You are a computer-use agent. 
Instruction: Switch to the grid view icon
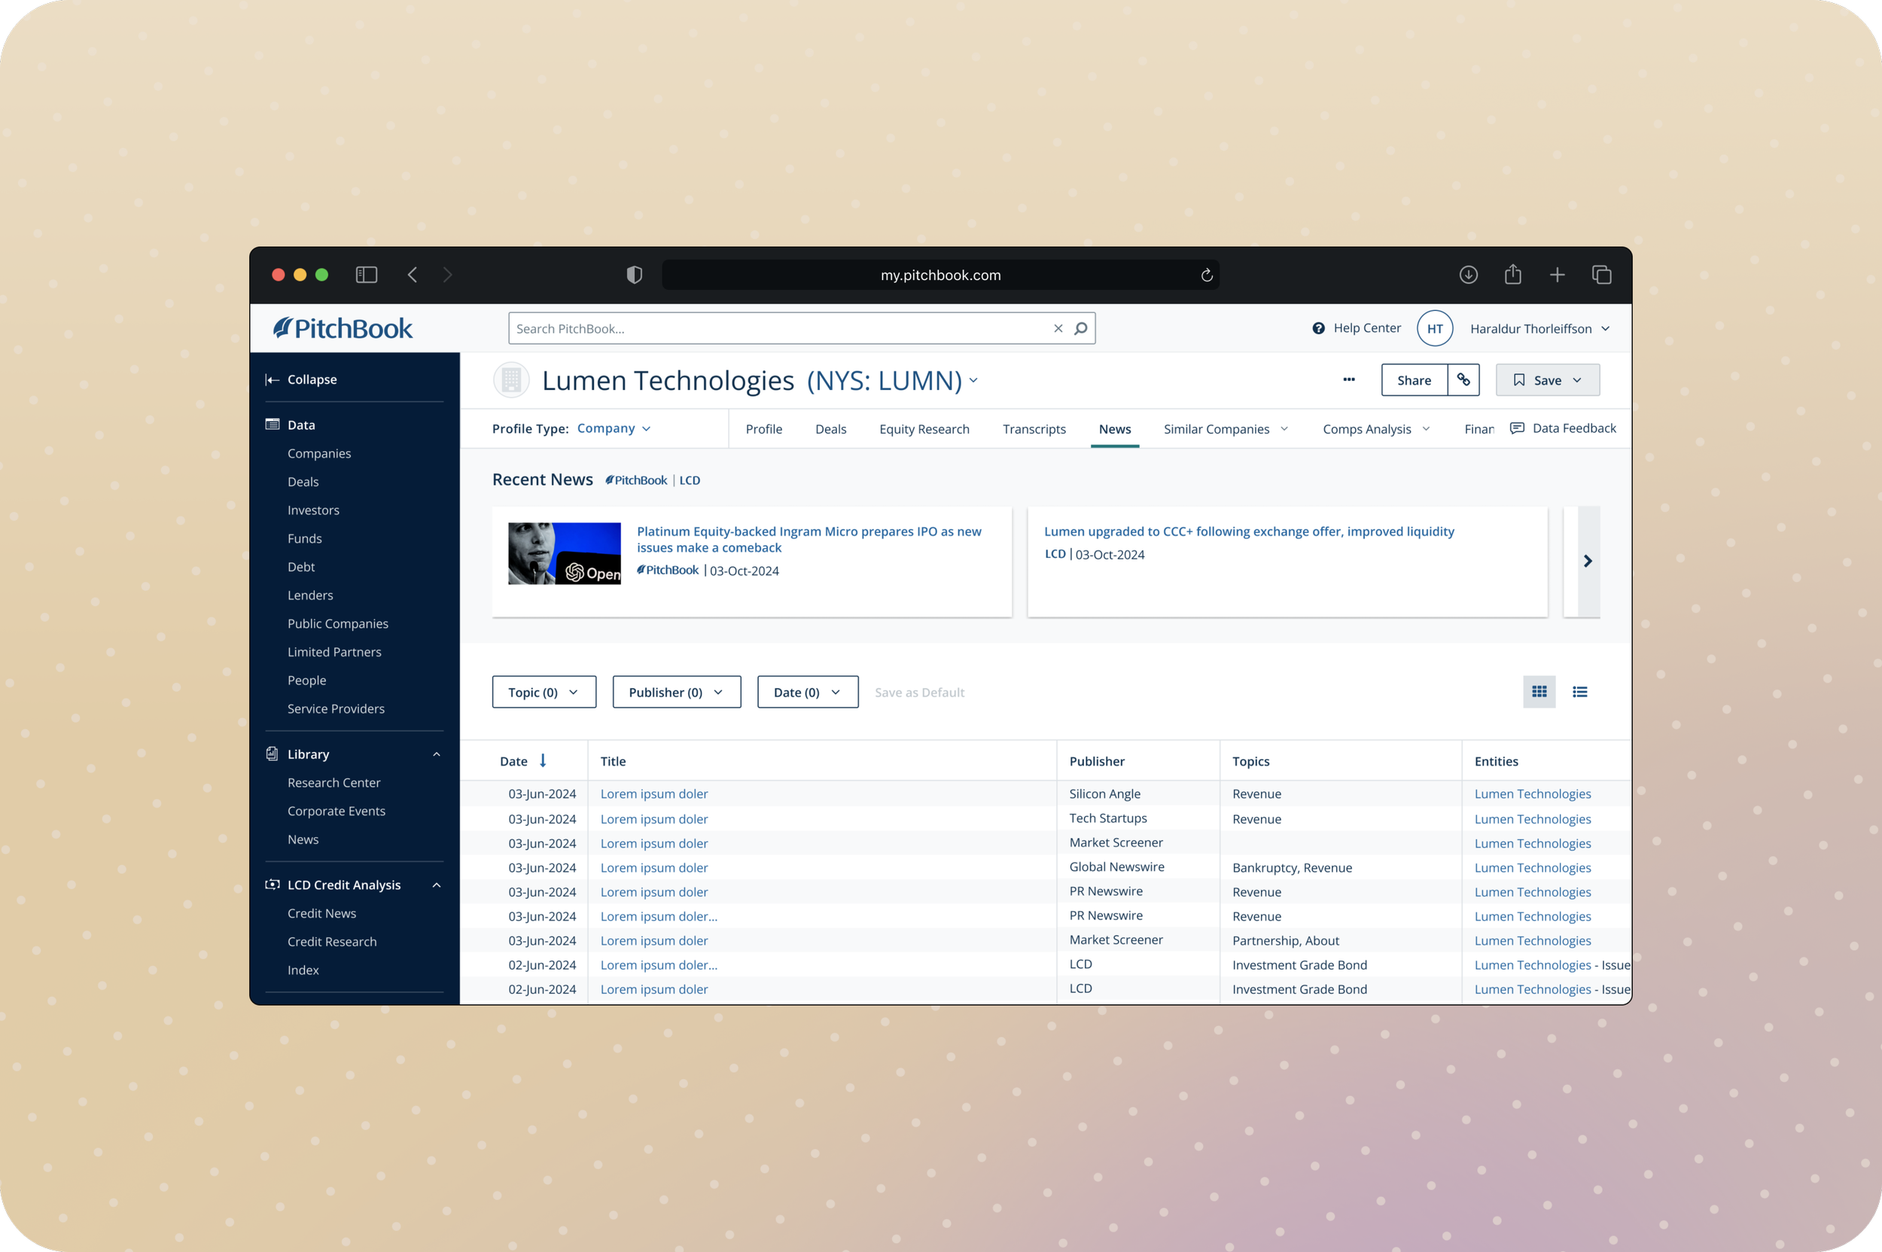1539,691
